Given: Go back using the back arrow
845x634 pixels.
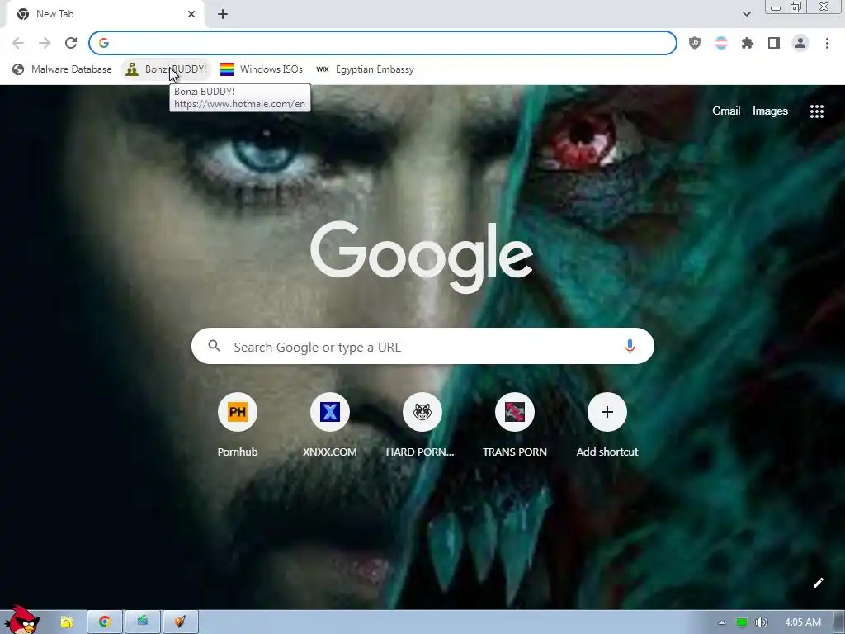Looking at the screenshot, I should pos(18,43).
